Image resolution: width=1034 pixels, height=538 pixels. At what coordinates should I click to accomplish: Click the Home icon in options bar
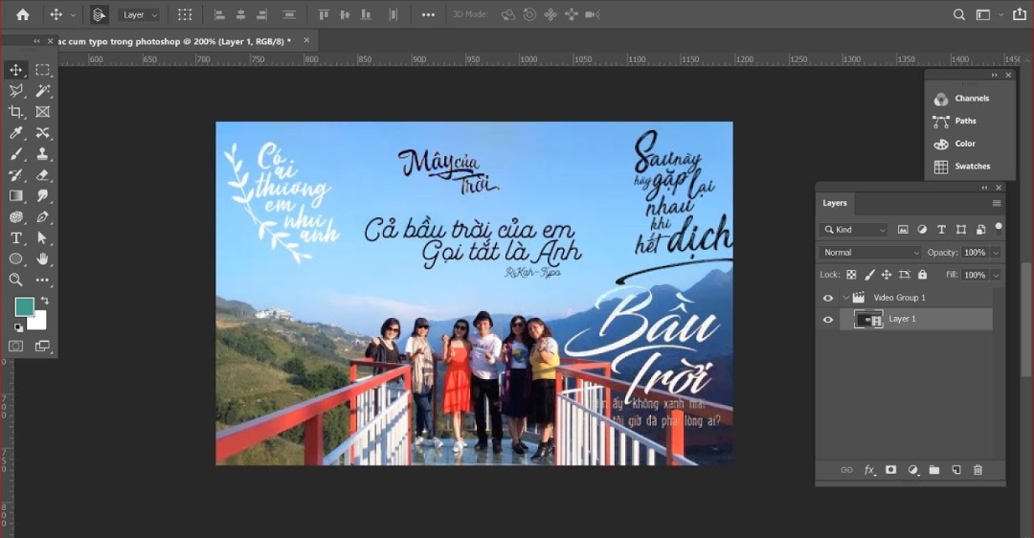pyautogui.click(x=23, y=14)
